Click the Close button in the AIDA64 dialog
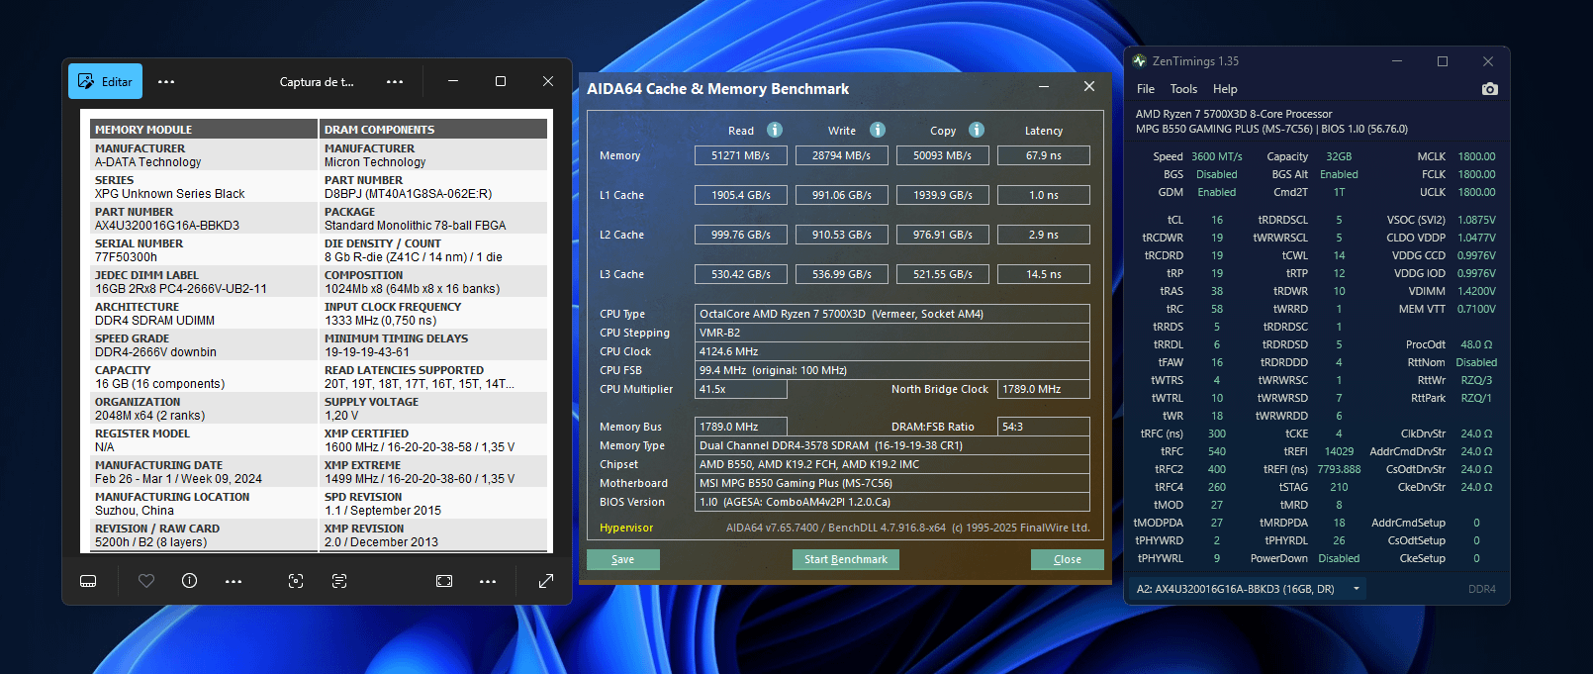This screenshot has height=674, width=1593. 1067,559
